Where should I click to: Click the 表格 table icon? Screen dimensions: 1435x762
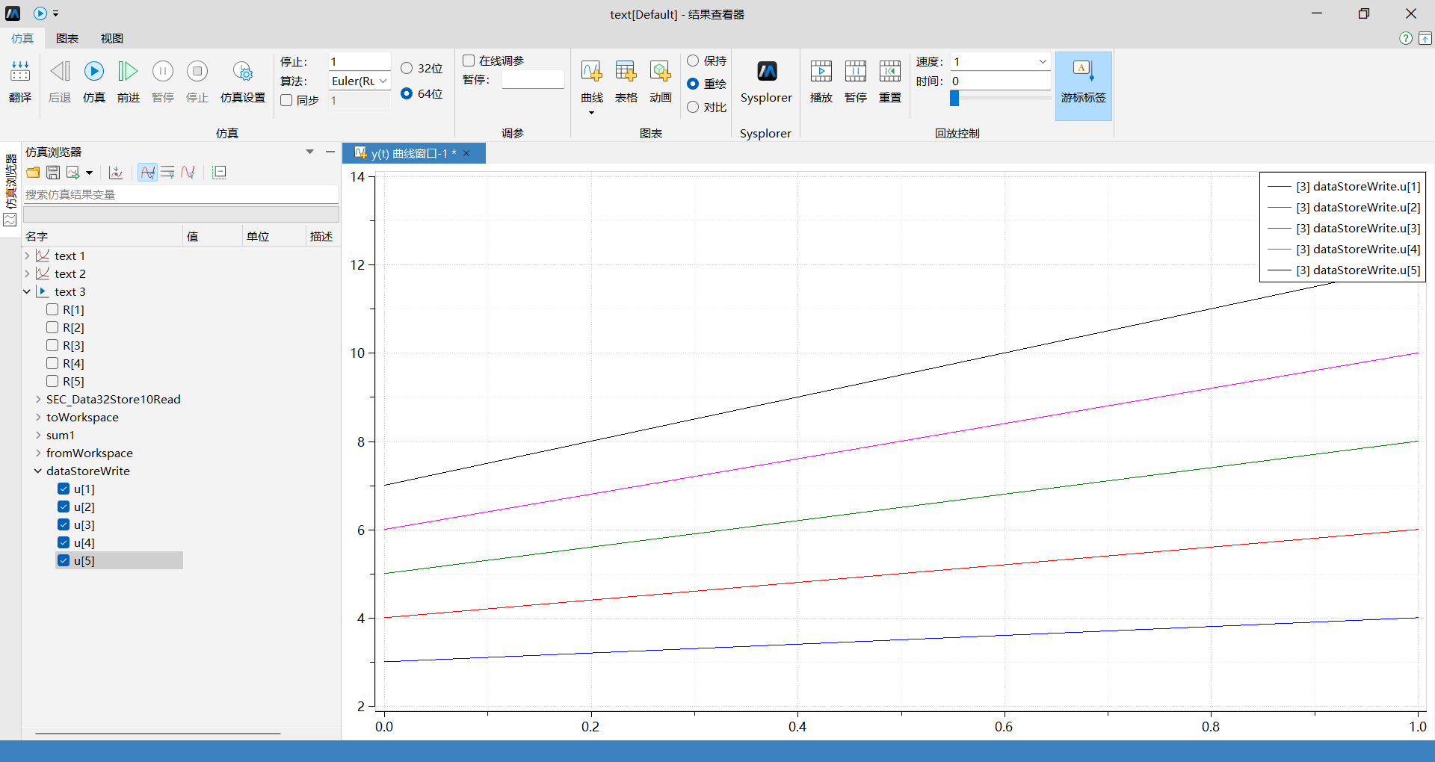point(626,72)
